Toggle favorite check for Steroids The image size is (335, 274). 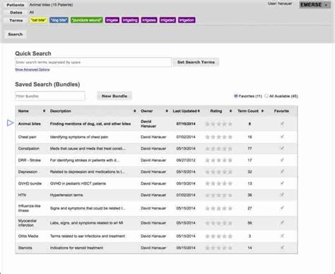pyautogui.click(x=282, y=247)
